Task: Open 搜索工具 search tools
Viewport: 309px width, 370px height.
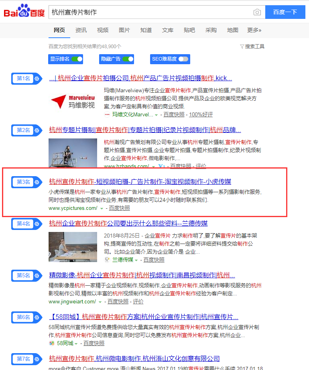Action: coord(252,47)
